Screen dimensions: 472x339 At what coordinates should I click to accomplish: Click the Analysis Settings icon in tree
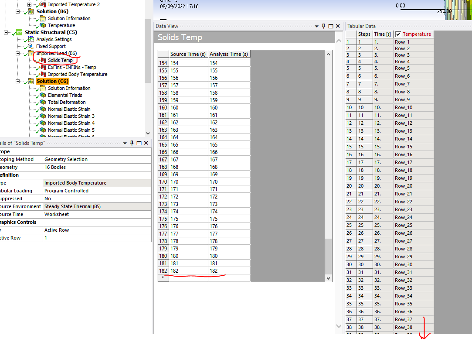click(x=31, y=39)
